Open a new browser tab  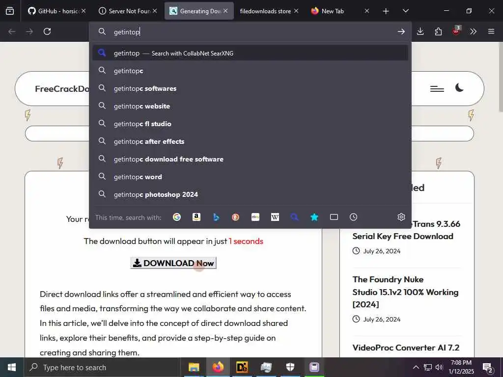(386, 11)
